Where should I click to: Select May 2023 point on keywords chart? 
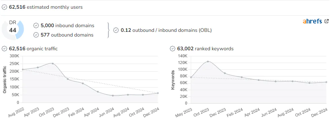click(x=191, y=77)
